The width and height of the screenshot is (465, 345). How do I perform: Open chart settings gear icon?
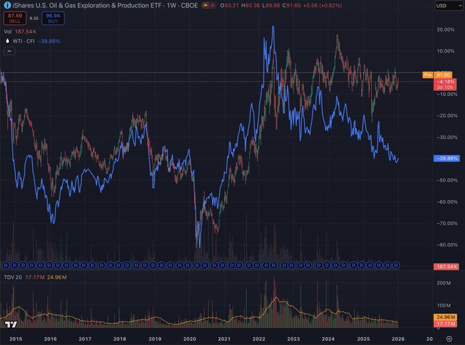449,339
